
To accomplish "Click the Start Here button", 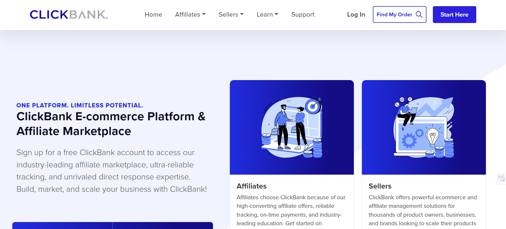I will [x=454, y=14].
